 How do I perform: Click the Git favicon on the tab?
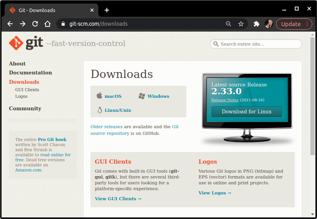[x=12, y=10]
